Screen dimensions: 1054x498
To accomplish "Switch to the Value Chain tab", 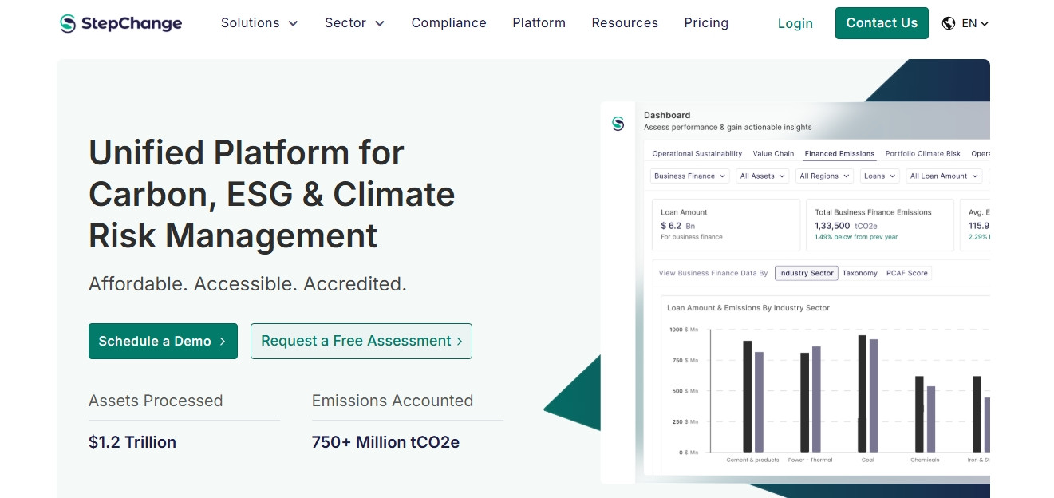I will click(x=773, y=154).
